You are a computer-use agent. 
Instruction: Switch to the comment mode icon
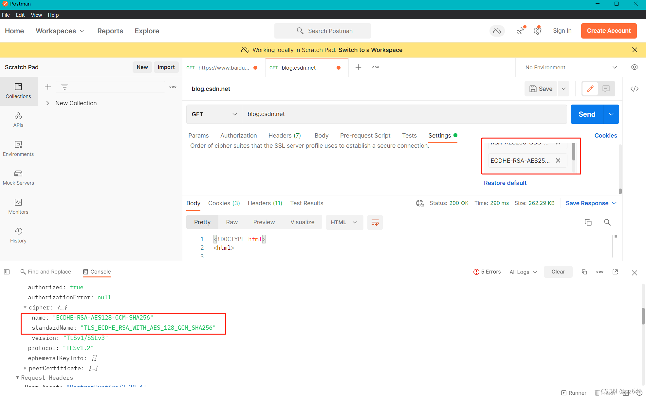pyautogui.click(x=606, y=89)
